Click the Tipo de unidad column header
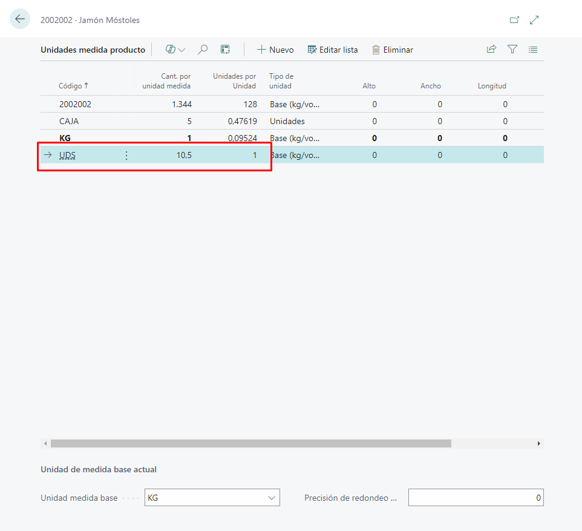 [x=281, y=81]
